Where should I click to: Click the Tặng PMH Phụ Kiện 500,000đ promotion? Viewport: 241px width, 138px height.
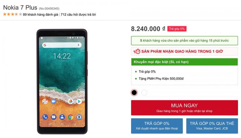(x=161, y=79)
